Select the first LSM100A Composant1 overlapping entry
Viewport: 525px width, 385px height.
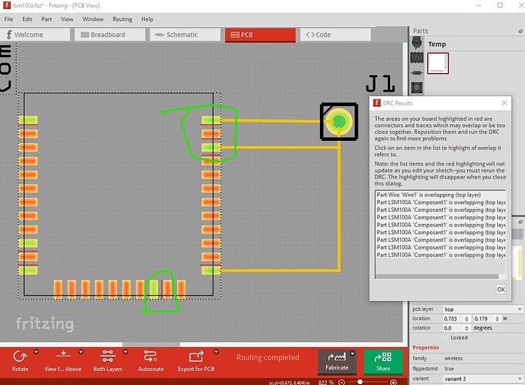[x=440, y=203]
